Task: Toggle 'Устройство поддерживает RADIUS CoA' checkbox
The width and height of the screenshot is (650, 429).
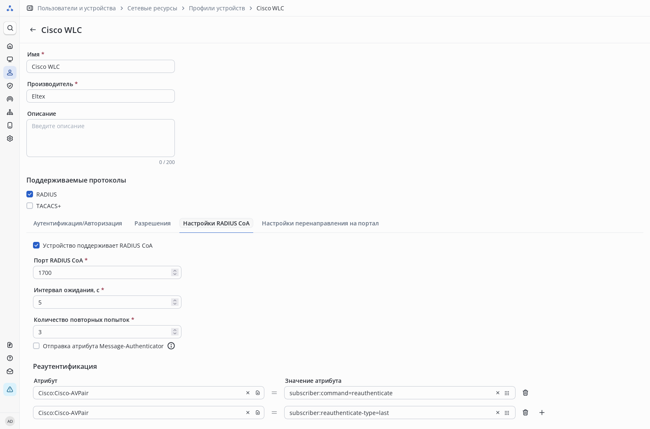Action: tap(36, 245)
